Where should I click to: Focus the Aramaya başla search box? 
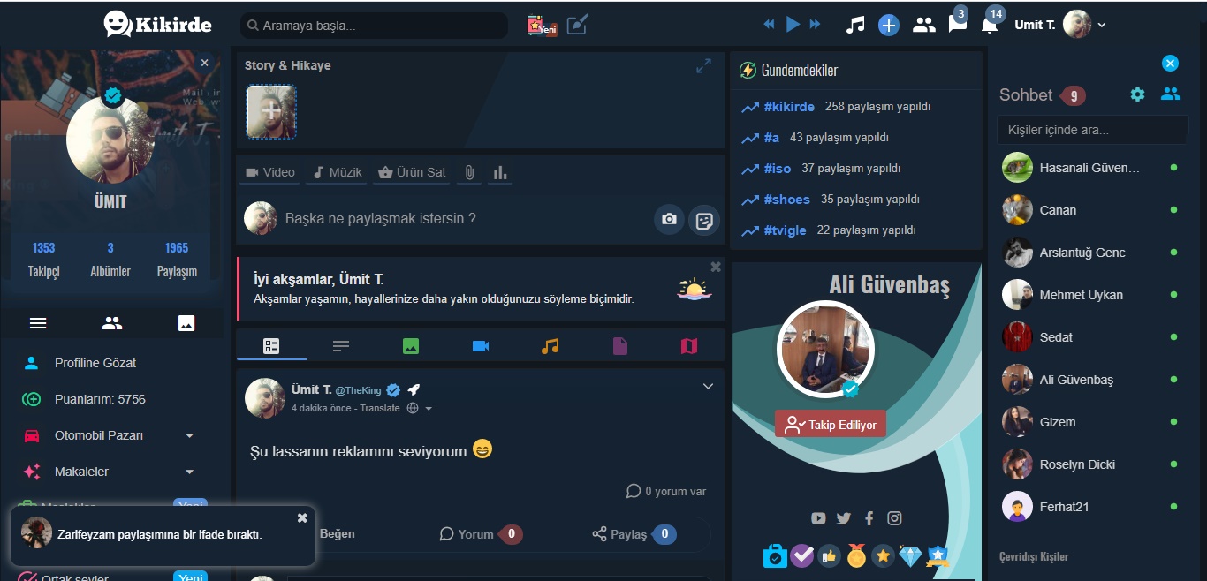pyautogui.click(x=374, y=26)
